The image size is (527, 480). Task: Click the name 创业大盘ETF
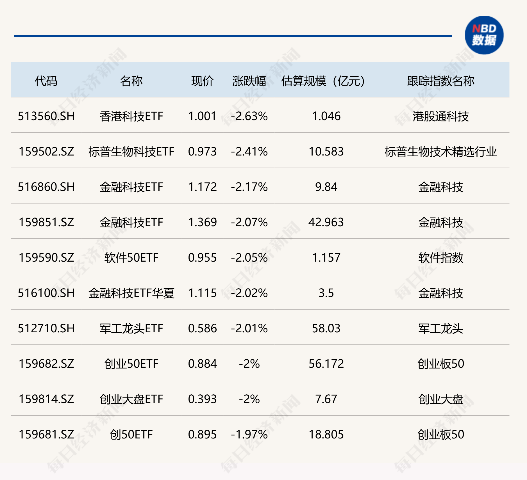131,399
